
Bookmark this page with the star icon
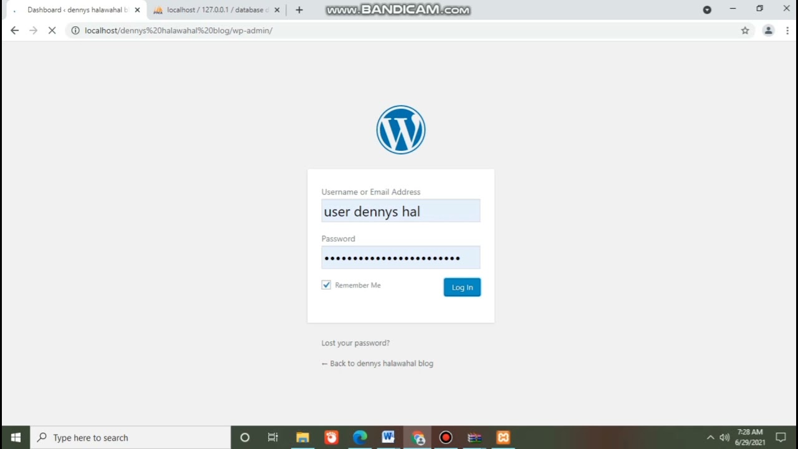coord(745,31)
